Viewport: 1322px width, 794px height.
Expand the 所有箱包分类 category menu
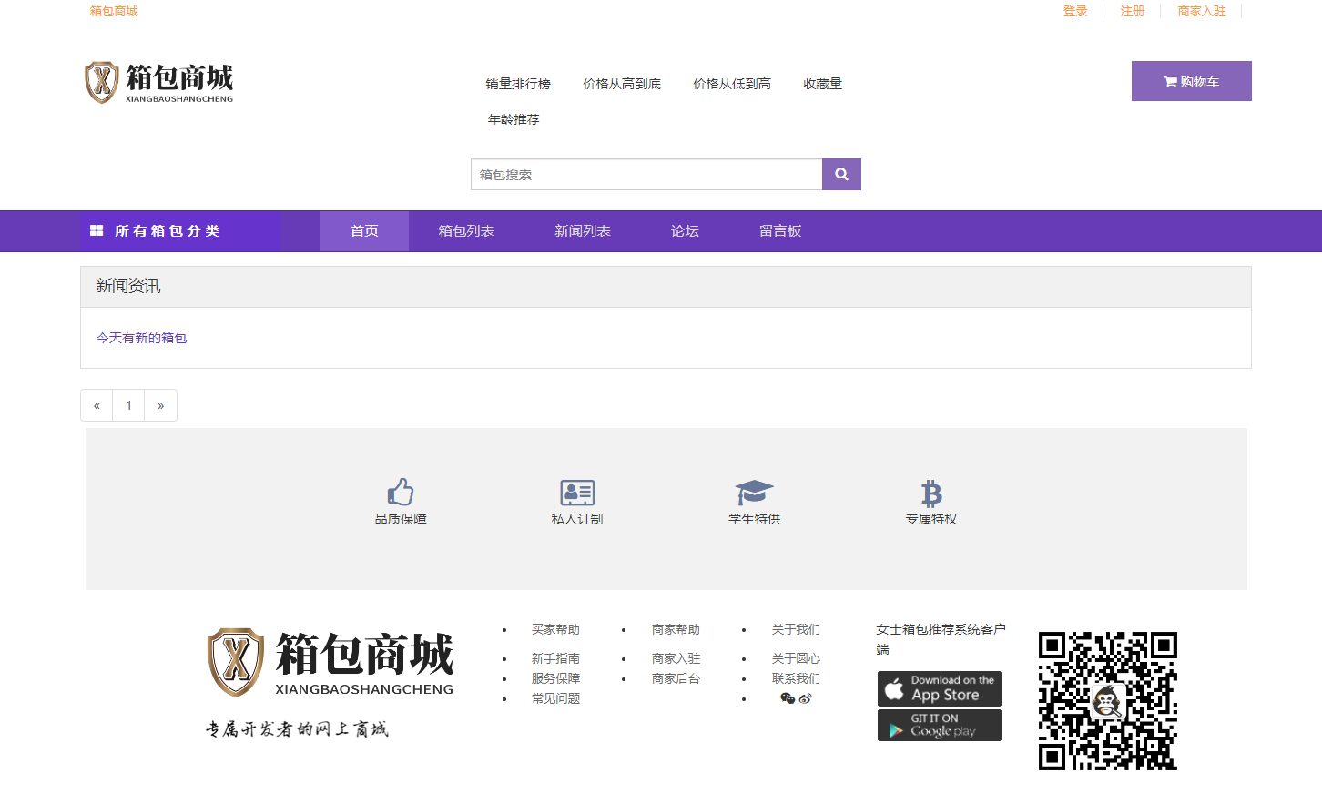click(180, 231)
